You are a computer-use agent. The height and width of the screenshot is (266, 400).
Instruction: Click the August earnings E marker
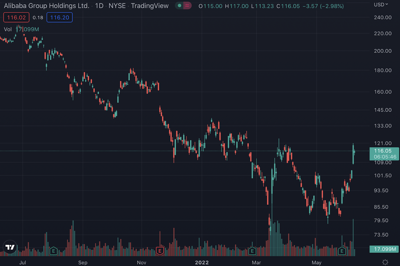coord(53,251)
